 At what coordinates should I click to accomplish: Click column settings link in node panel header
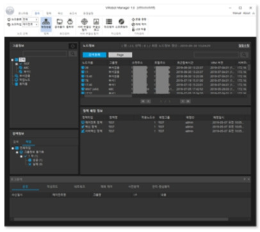point(244,46)
